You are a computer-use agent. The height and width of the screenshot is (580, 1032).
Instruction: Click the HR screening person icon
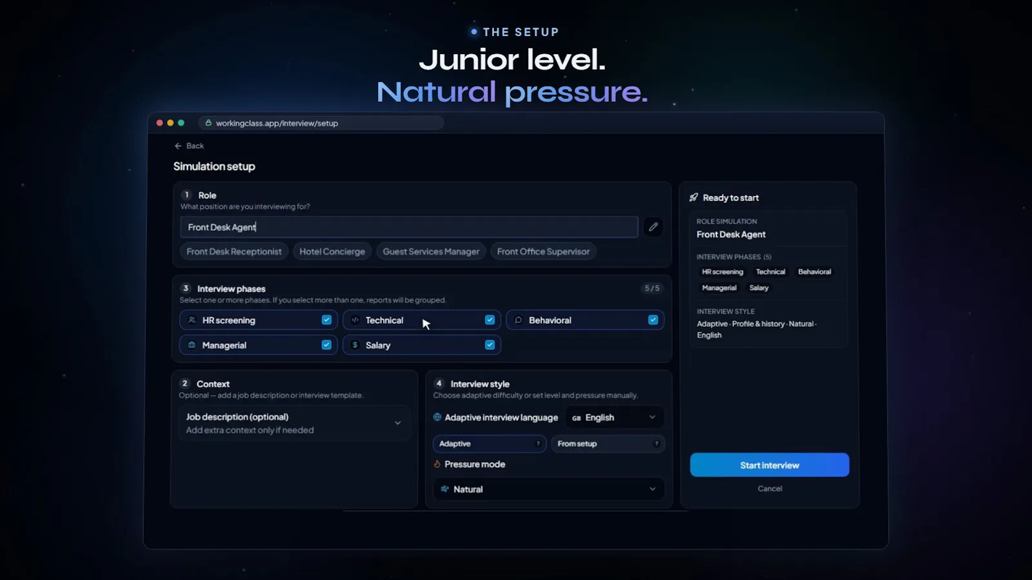[192, 320]
